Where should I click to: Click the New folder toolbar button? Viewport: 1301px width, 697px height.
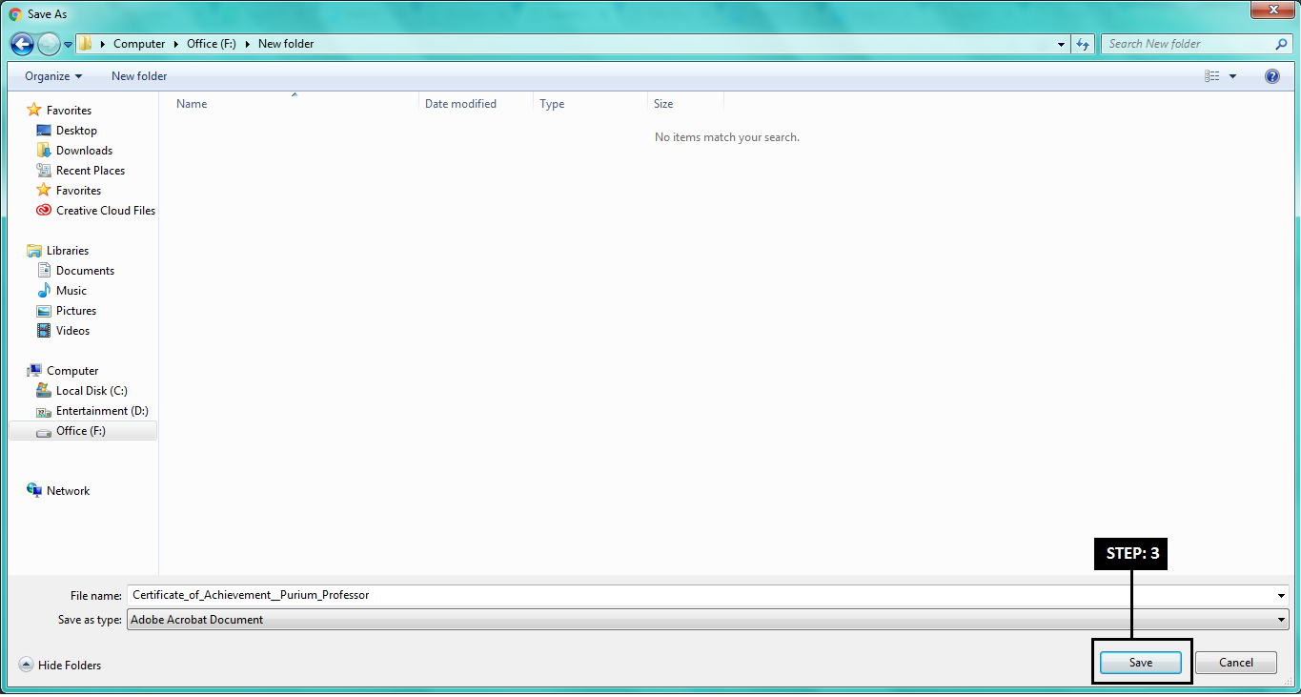[x=139, y=76]
